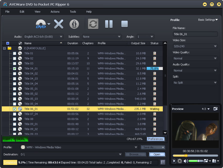This screenshot has height=168, width=223.
Task: Open the Actions menu
Action: [x=55, y=12]
